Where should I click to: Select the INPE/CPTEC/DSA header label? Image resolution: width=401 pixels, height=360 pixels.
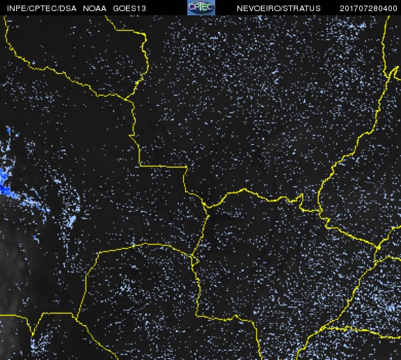point(42,8)
